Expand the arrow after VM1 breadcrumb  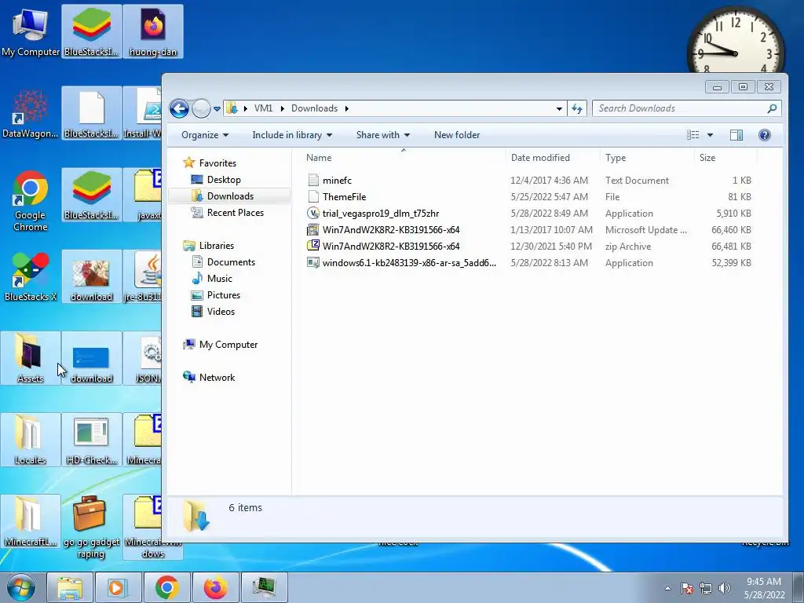click(x=282, y=108)
